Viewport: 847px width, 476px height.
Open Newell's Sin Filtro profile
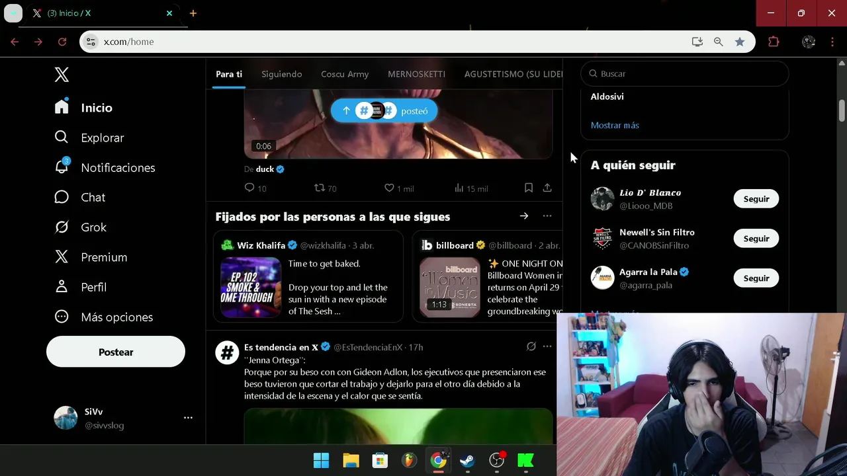click(657, 233)
